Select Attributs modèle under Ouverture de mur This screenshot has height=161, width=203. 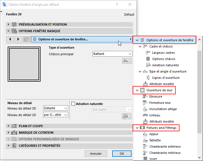161,121
